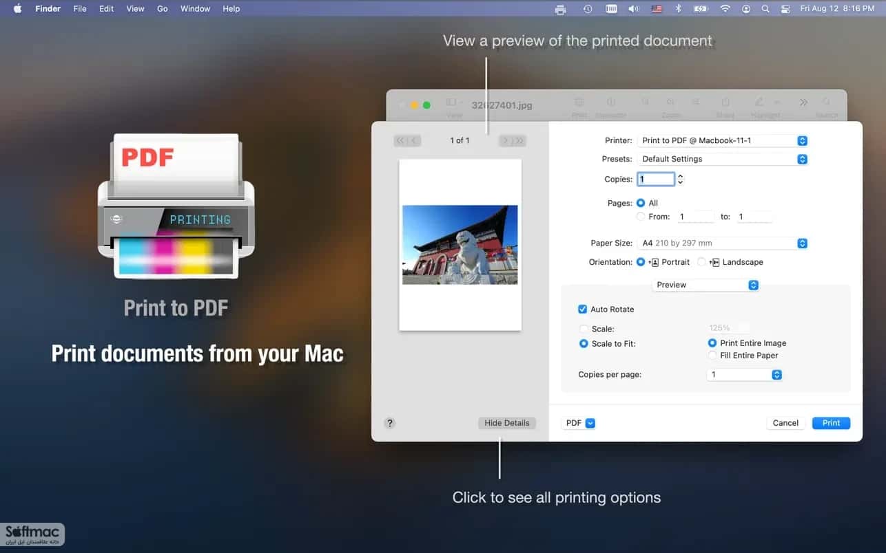886x553 pixels.
Task: Uncheck Auto Rotate checkbox
Action: click(x=582, y=310)
